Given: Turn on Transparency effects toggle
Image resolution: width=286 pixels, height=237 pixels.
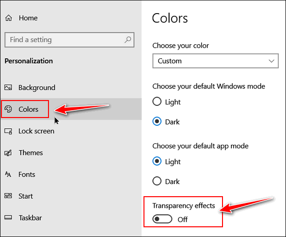Looking at the screenshot, I should coord(162,219).
